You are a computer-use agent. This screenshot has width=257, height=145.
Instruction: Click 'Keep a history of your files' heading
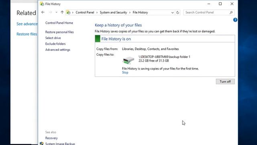[x=118, y=25]
